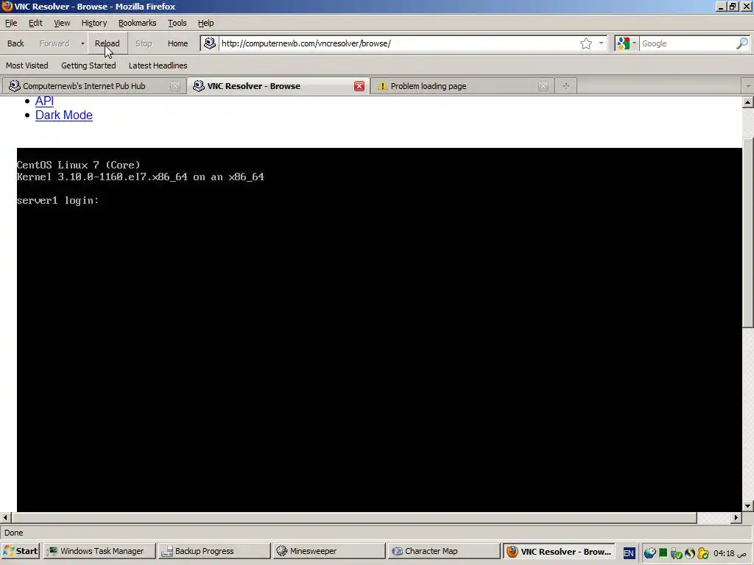This screenshot has width=754, height=565.
Task: Close the Problem loading page tab
Action: coord(543,86)
